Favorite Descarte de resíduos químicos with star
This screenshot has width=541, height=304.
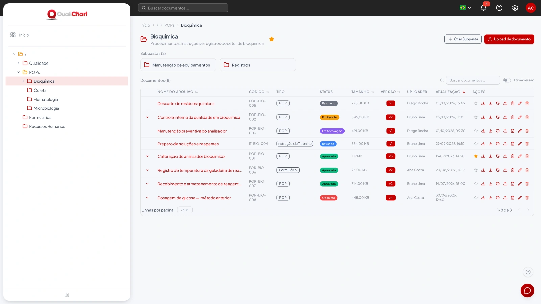(476, 103)
